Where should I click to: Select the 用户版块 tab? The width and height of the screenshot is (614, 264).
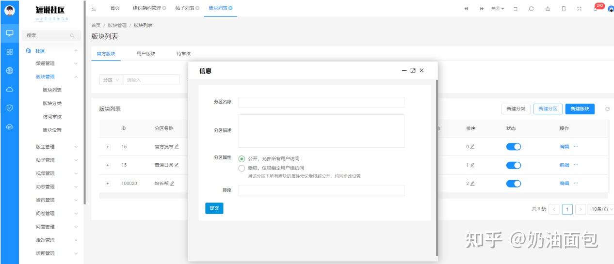(x=146, y=54)
